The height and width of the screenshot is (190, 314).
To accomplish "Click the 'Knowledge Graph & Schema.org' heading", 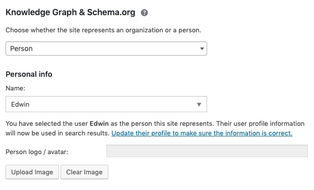I will 71,12.
